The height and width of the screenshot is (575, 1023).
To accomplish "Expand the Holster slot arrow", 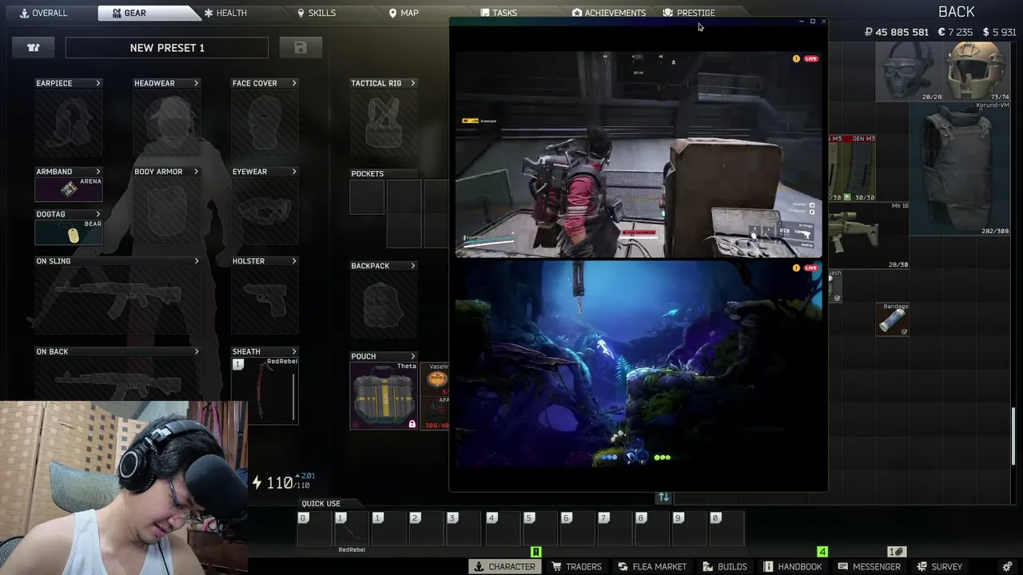I will pyautogui.click(x=294, y=261).
